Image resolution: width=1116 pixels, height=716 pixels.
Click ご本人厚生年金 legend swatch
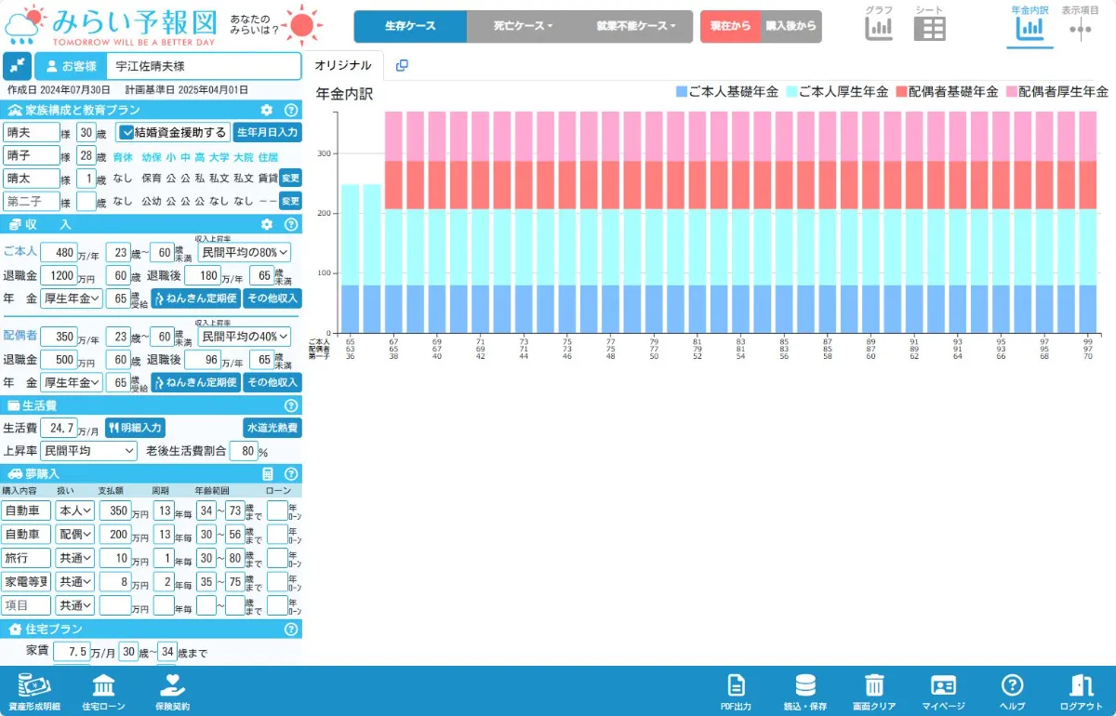[792, 92]
